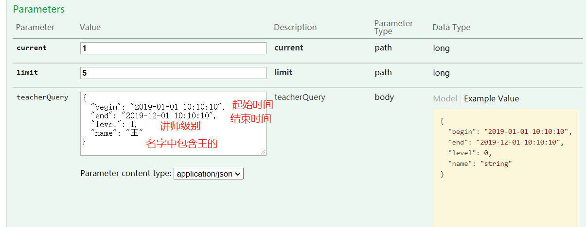The image size is (586, 227).
Task: Click the "begin" line in teacherQuery textarea
Action: 158,107
